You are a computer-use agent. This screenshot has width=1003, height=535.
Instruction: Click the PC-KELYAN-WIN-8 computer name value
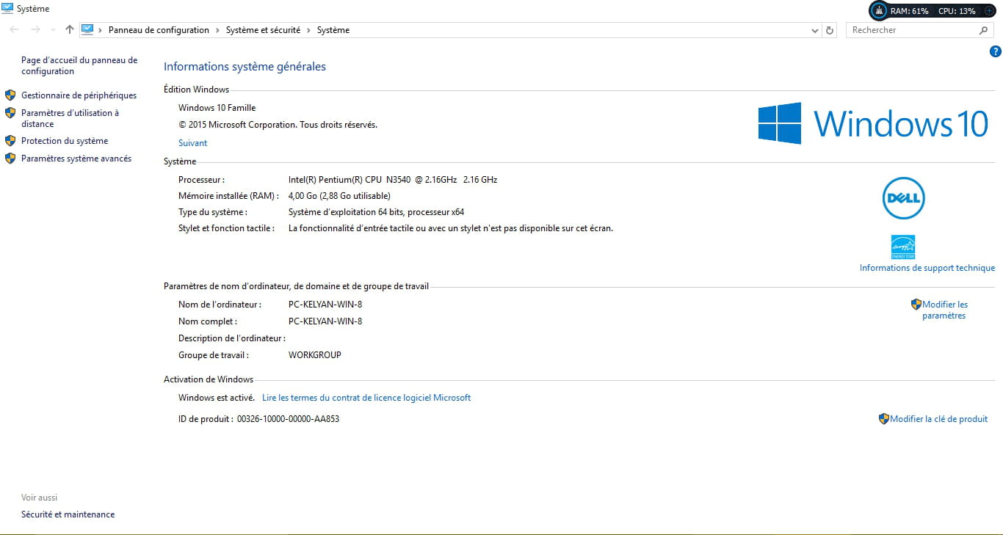(x=325, y=305)
